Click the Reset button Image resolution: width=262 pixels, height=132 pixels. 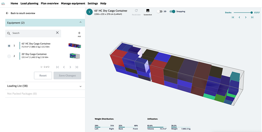(x=43, y=75)
